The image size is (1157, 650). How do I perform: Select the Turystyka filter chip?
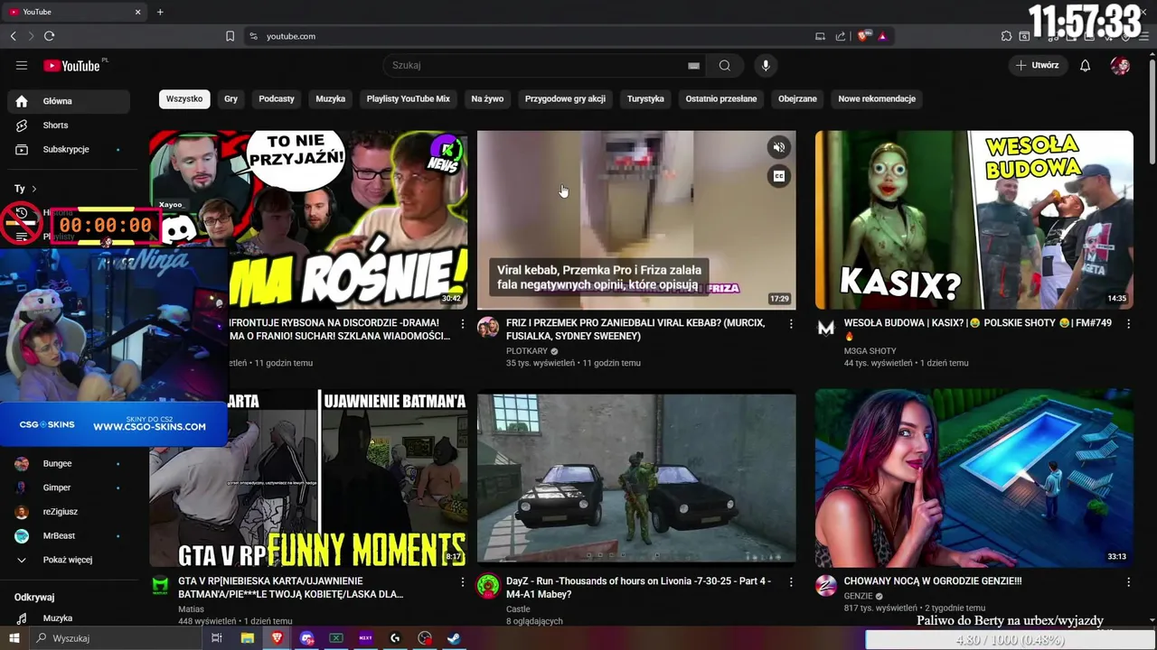(x=645, y=98)
